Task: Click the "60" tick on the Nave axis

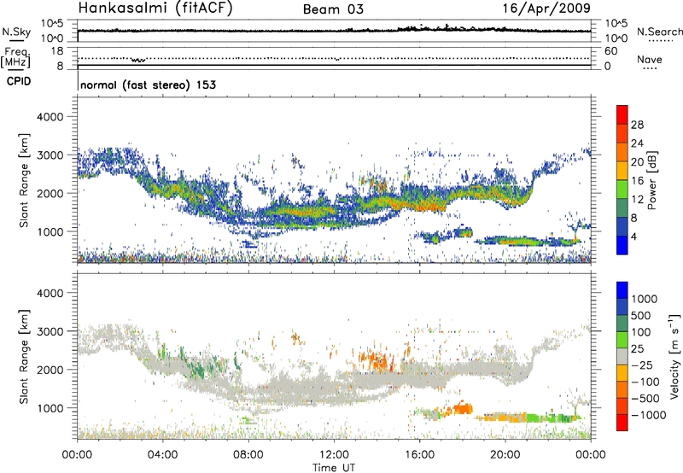Action: click(x=610, y=51)
